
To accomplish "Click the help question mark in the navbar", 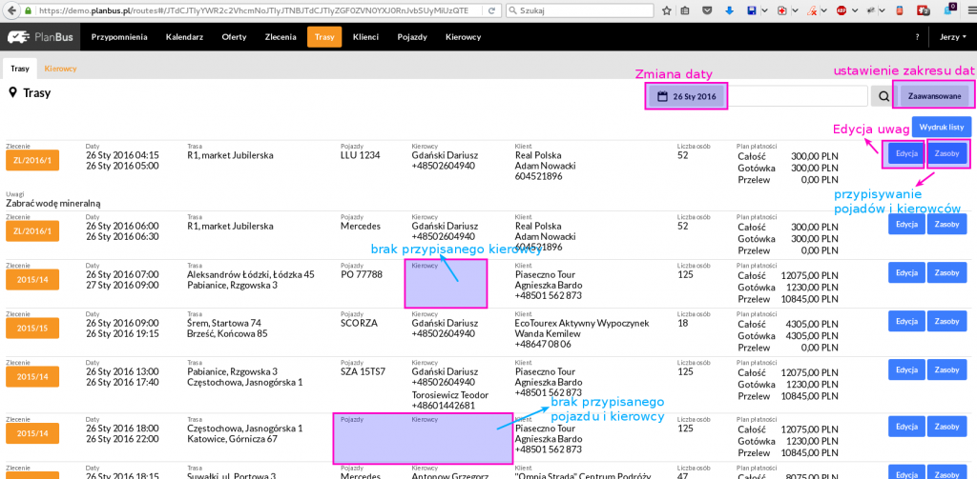I will pyautogui.click(x=917, y=37).
